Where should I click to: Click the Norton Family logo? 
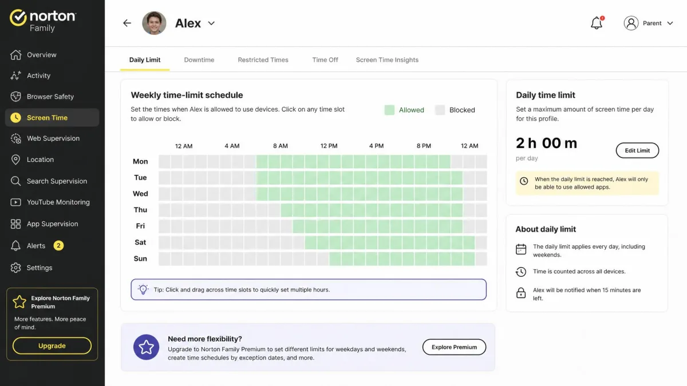click(42, 21)
